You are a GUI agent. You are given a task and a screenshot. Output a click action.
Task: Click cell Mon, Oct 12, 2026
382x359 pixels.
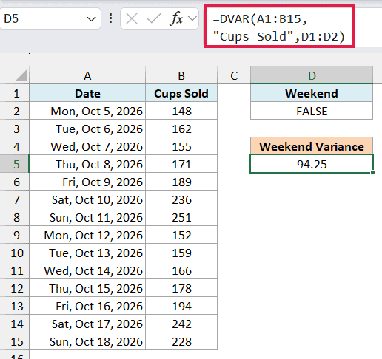click(x=87, y=235)
